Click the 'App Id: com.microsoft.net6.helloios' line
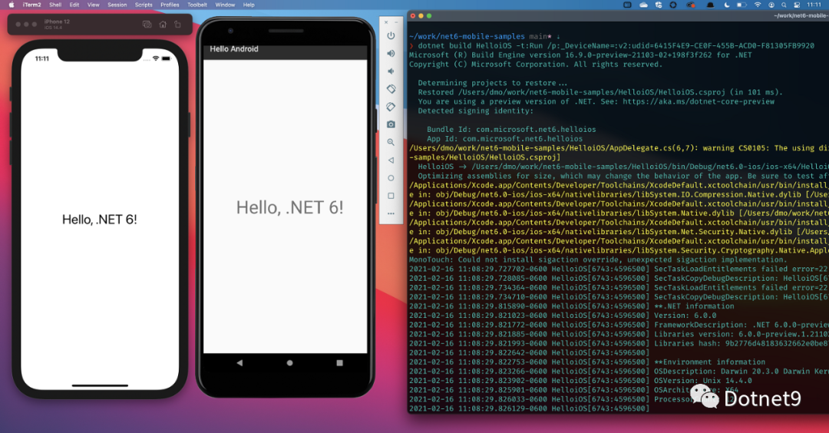 coord(505,139)
